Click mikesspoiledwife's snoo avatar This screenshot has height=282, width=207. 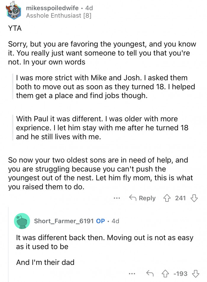[x=14, y=11]
